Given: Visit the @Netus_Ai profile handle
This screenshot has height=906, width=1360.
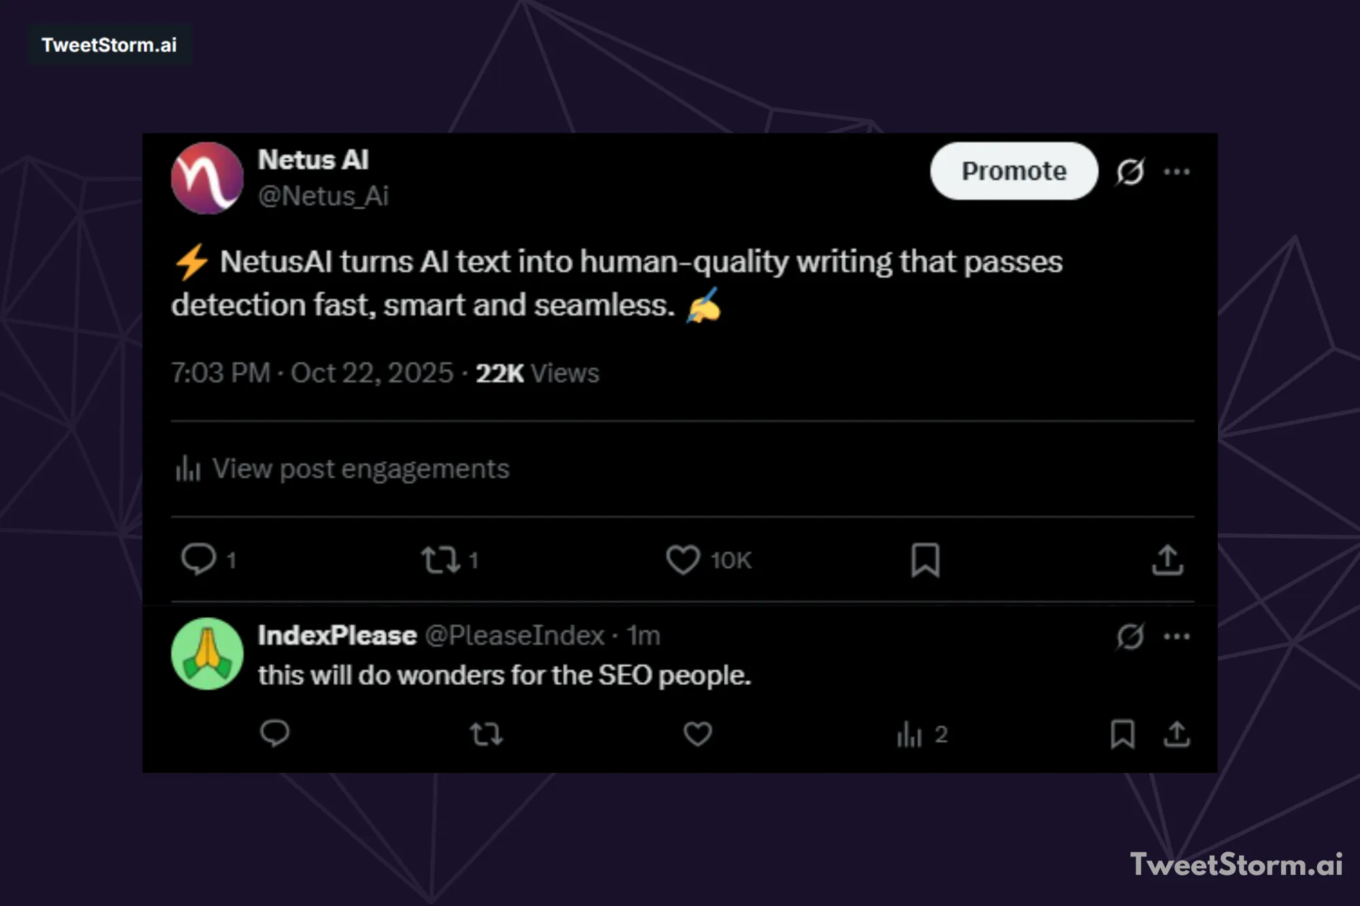Looking at the screenshot, I should pyautogui.click(x=324, y=196).
